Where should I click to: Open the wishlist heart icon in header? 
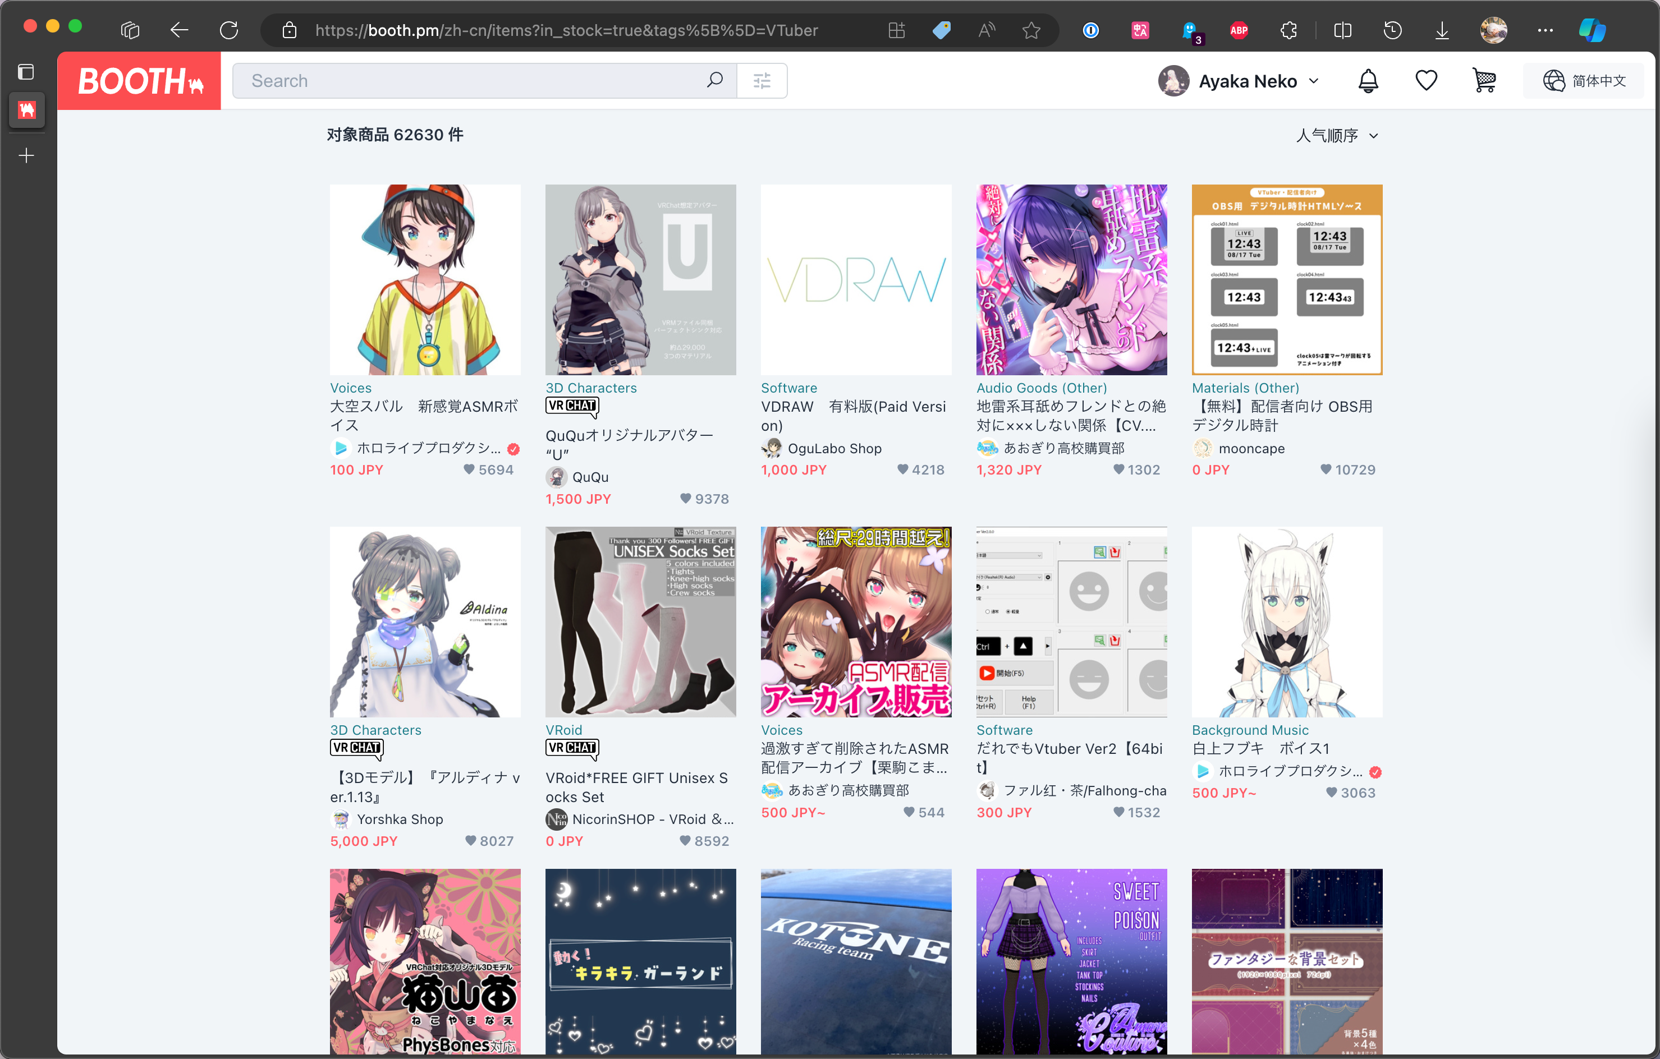(1425, 81)
